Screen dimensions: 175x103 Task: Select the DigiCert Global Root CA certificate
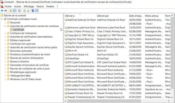(x=80, y=39)
